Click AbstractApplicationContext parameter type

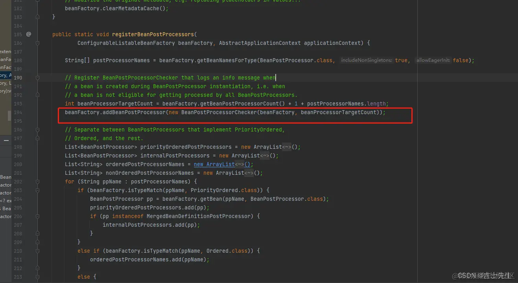pos(260,43)
